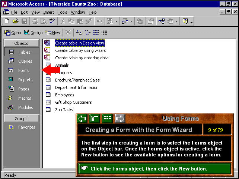This screenshot has height=179, width=239.
Task: Select the Brochure/Pamphlet Sales table
Action: pyautogui.click(x=77, y=80)
